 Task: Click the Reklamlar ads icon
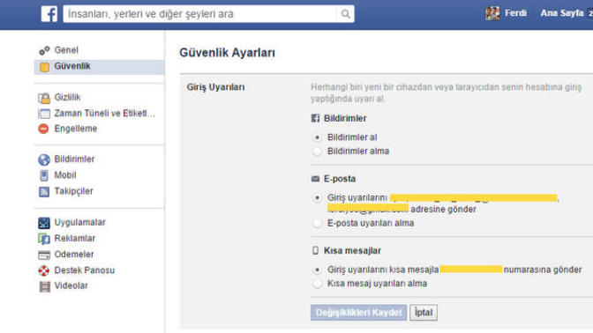pyautogui.click(x=44, y=239)
